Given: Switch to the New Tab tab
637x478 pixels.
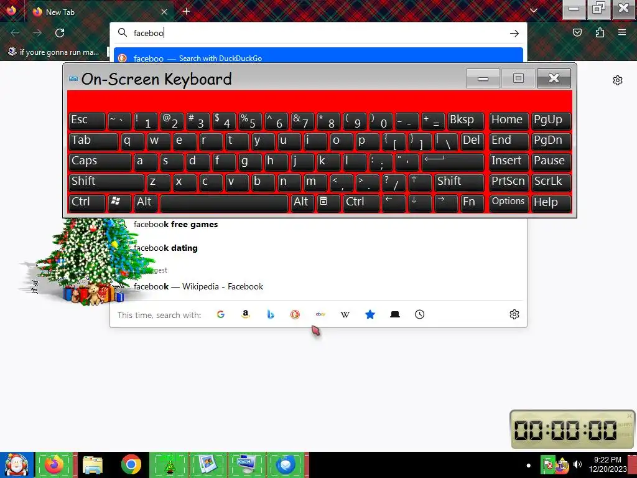Looking at the screenshot, I should coord(100,12).
